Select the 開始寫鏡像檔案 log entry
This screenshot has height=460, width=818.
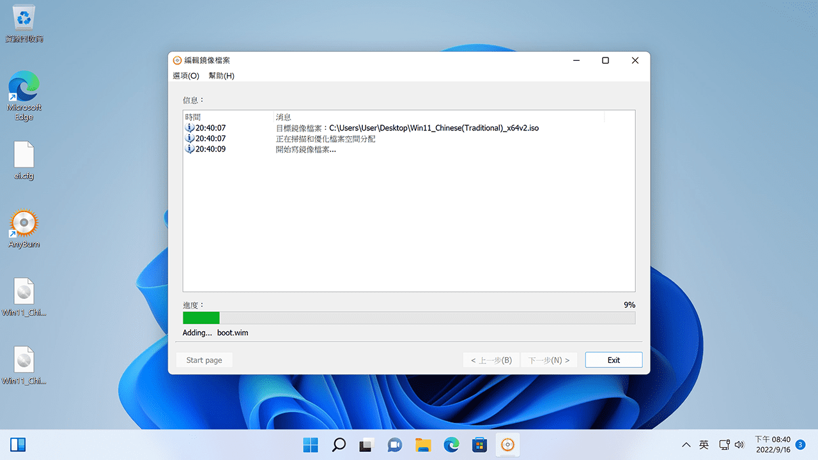pyautogui.click(x=305, y=149)
